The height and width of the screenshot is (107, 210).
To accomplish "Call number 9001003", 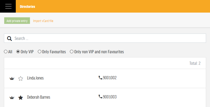I will pos(110,97).
